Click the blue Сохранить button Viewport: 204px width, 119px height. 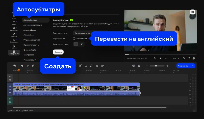pos(183,66)
